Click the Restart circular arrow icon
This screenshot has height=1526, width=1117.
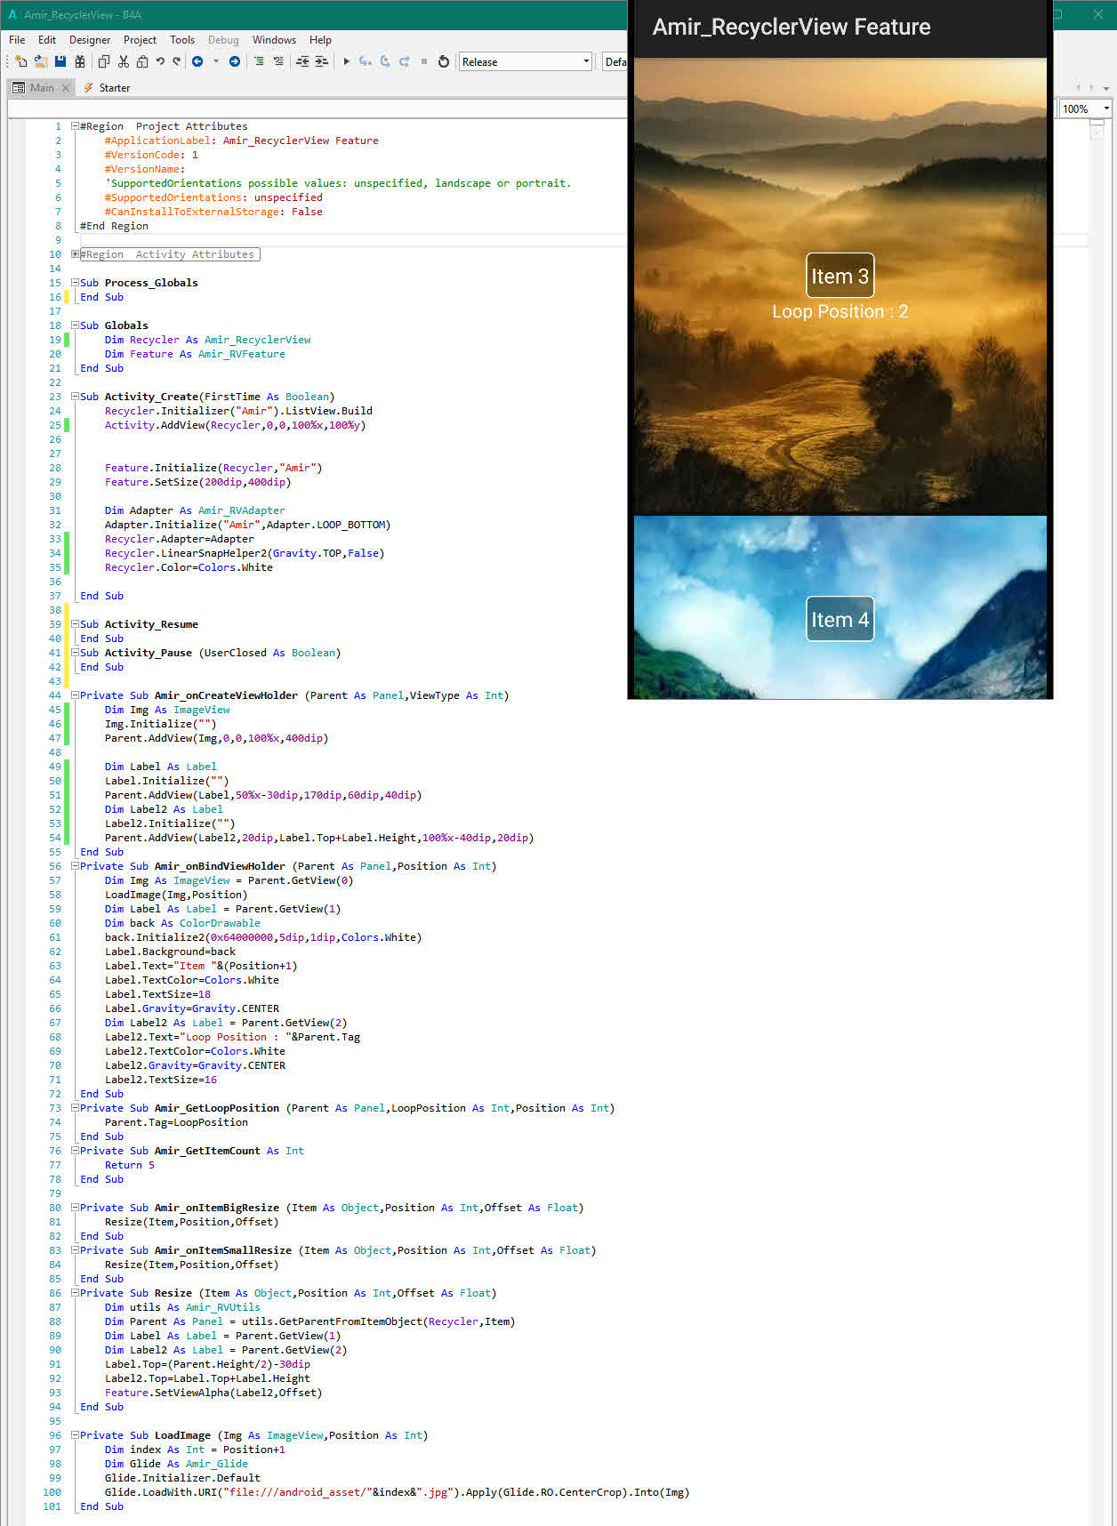(444, 61)
